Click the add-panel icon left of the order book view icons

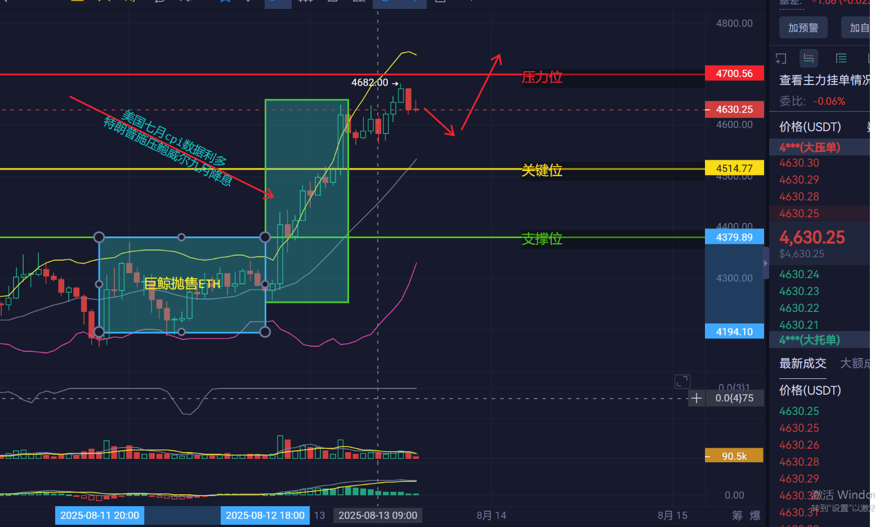781,59
